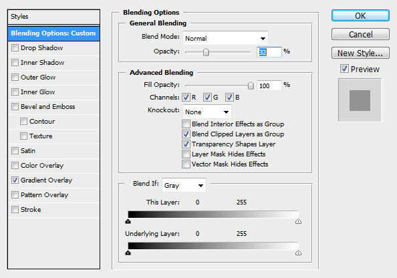
Task: Open the Outer Glow settings label
Action: [38, 78]
